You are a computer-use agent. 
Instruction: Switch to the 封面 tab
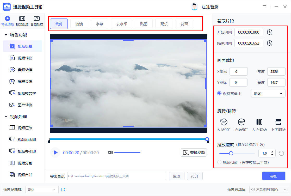[x=184, y=24]
